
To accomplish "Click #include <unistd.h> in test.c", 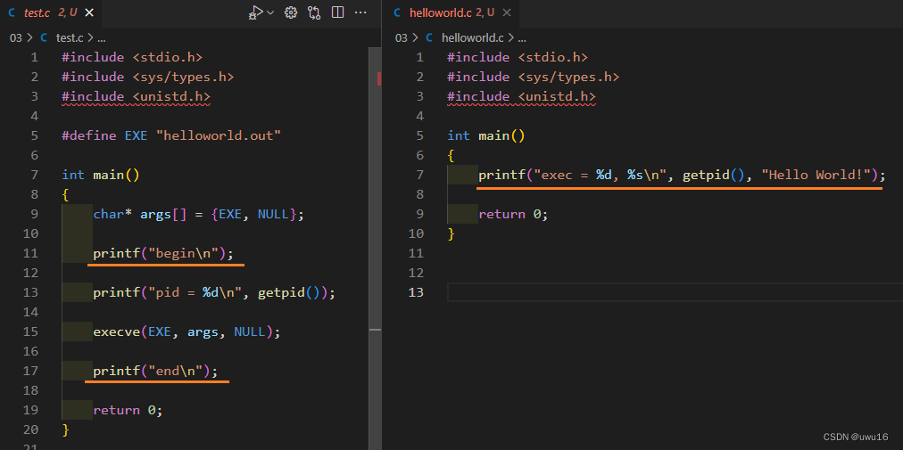I will click(136, 96).
